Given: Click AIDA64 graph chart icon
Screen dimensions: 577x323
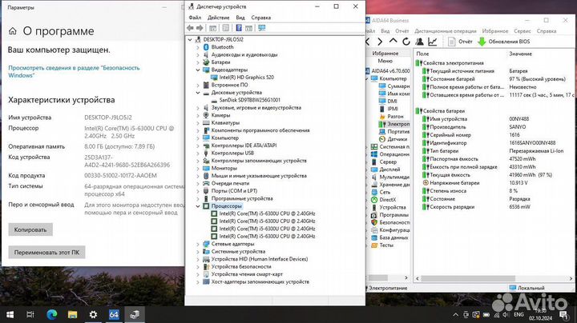Looking at the screenshot, I should [433, 42].
